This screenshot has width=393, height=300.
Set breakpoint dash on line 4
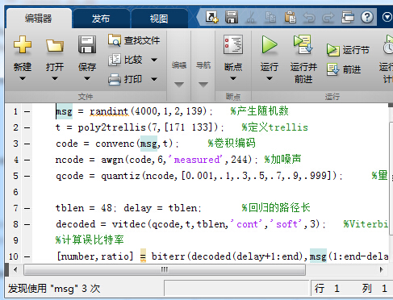pyautogui.click(x=27, y=160)
